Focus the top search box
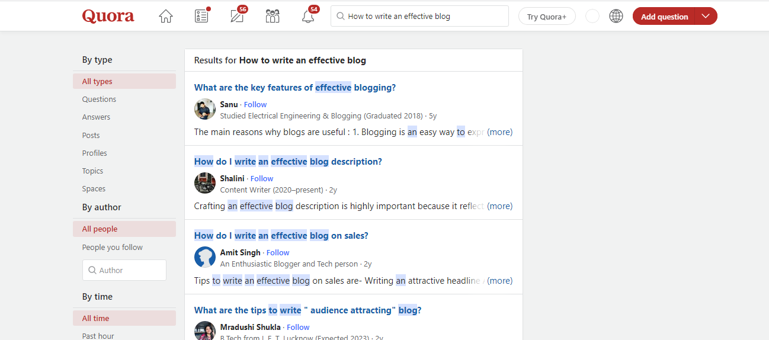The image size is (769, 340). point(419,16)
